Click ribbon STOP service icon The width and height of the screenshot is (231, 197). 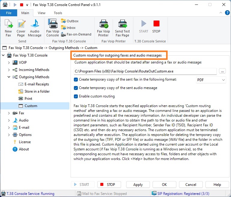point(156,26)
